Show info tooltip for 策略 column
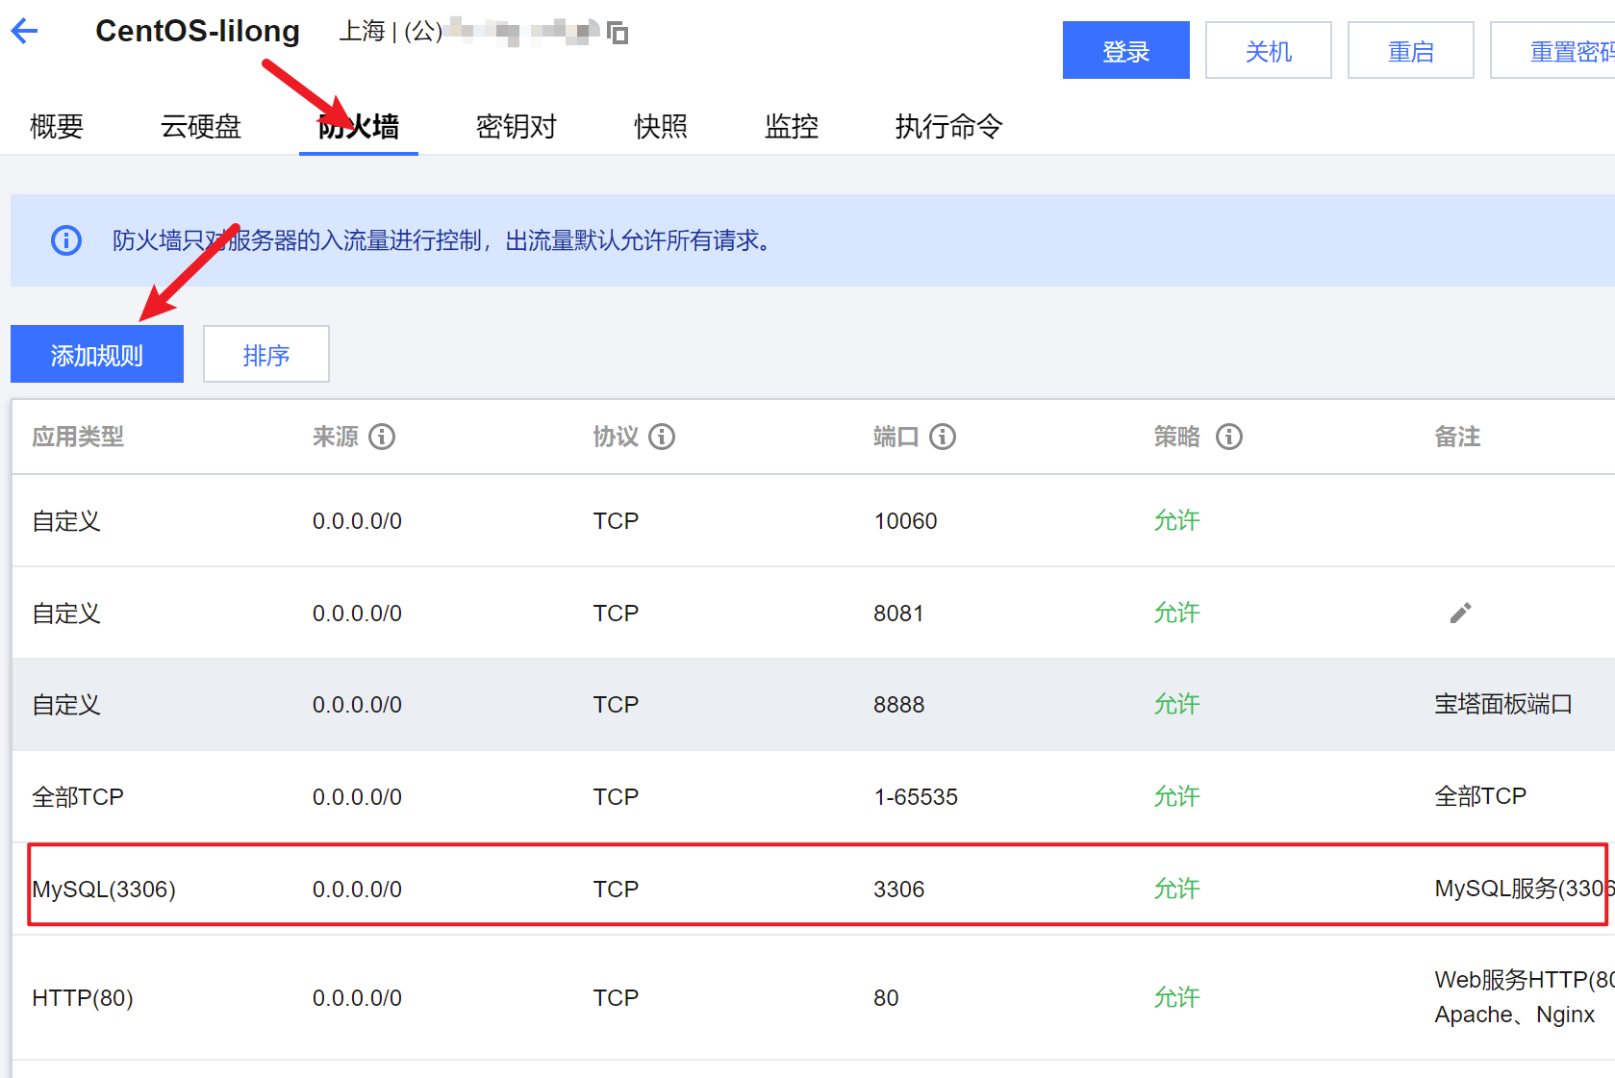This screenshot has width=1615, height=1078. [x=1229, y=437]
